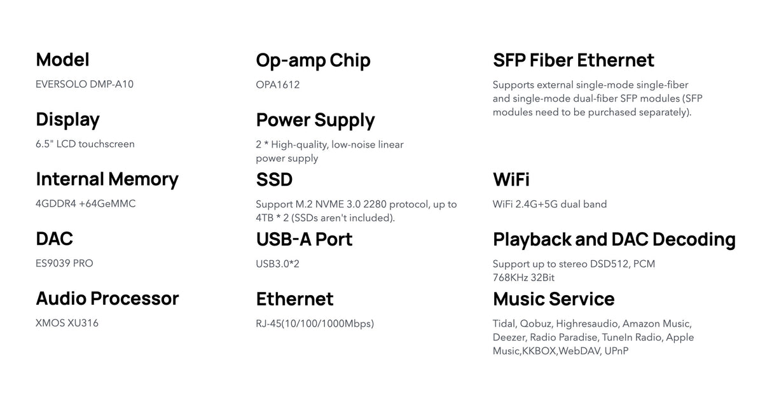
Task: Click the RJ-45(10/100/1000Mbps) Ethernet value
Action: coord(315,324)
